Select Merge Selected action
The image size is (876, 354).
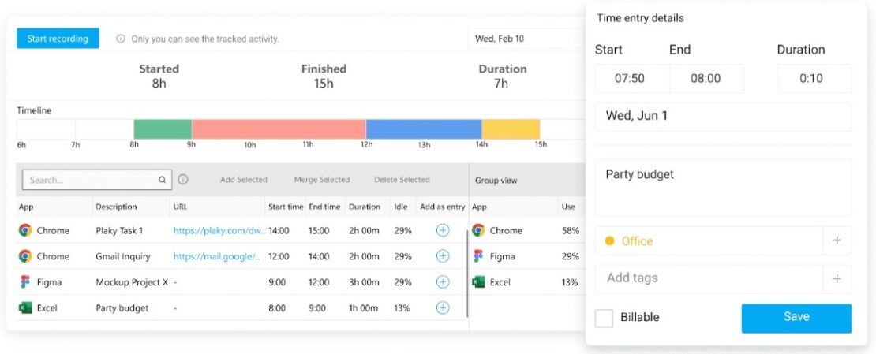coord(321,180)
